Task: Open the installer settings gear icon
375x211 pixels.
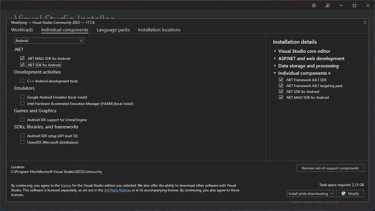Action: point(314,5)
